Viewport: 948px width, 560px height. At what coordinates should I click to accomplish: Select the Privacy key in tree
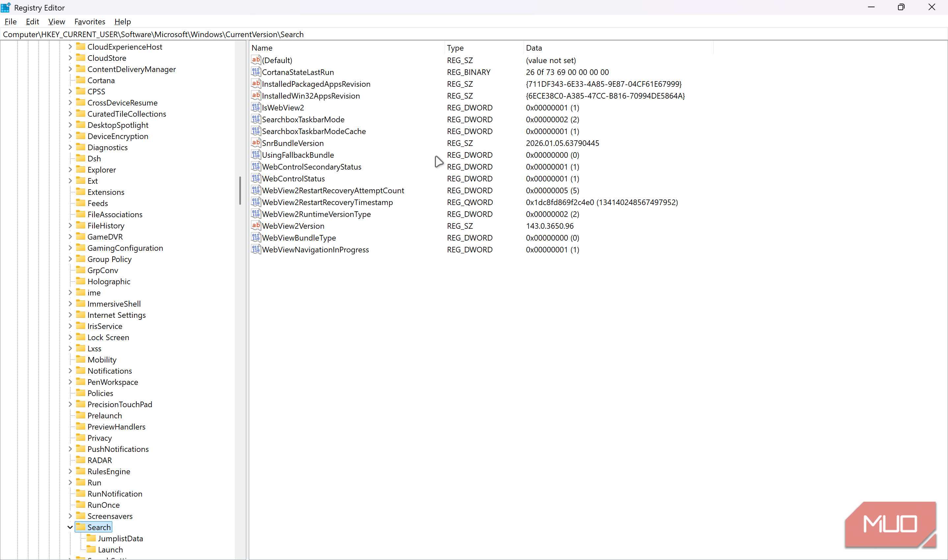99,438
